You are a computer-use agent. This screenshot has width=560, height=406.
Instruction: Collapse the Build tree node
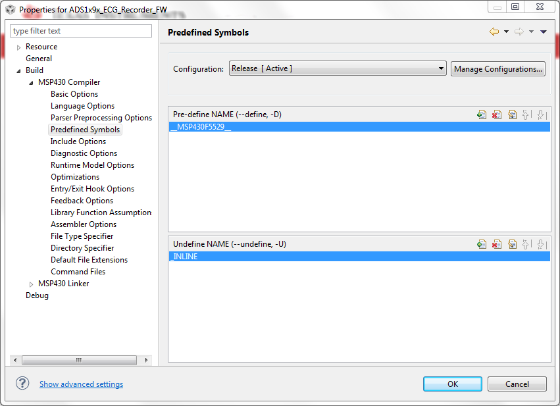(18, 70)
